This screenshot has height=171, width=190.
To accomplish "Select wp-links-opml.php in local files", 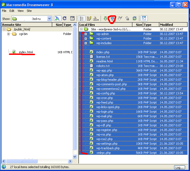I will tap(108, 107).
